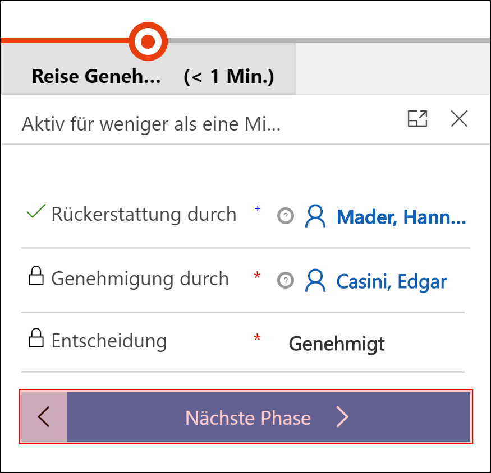Screen dimensions: 491x473
Task: Click the lock icon by Genehmigung durch
Action: pos(36,276)
